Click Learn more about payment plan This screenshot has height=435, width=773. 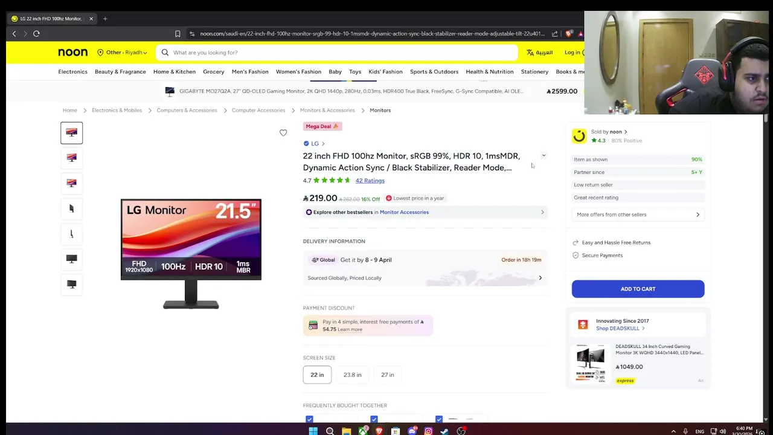coord(350,329)
